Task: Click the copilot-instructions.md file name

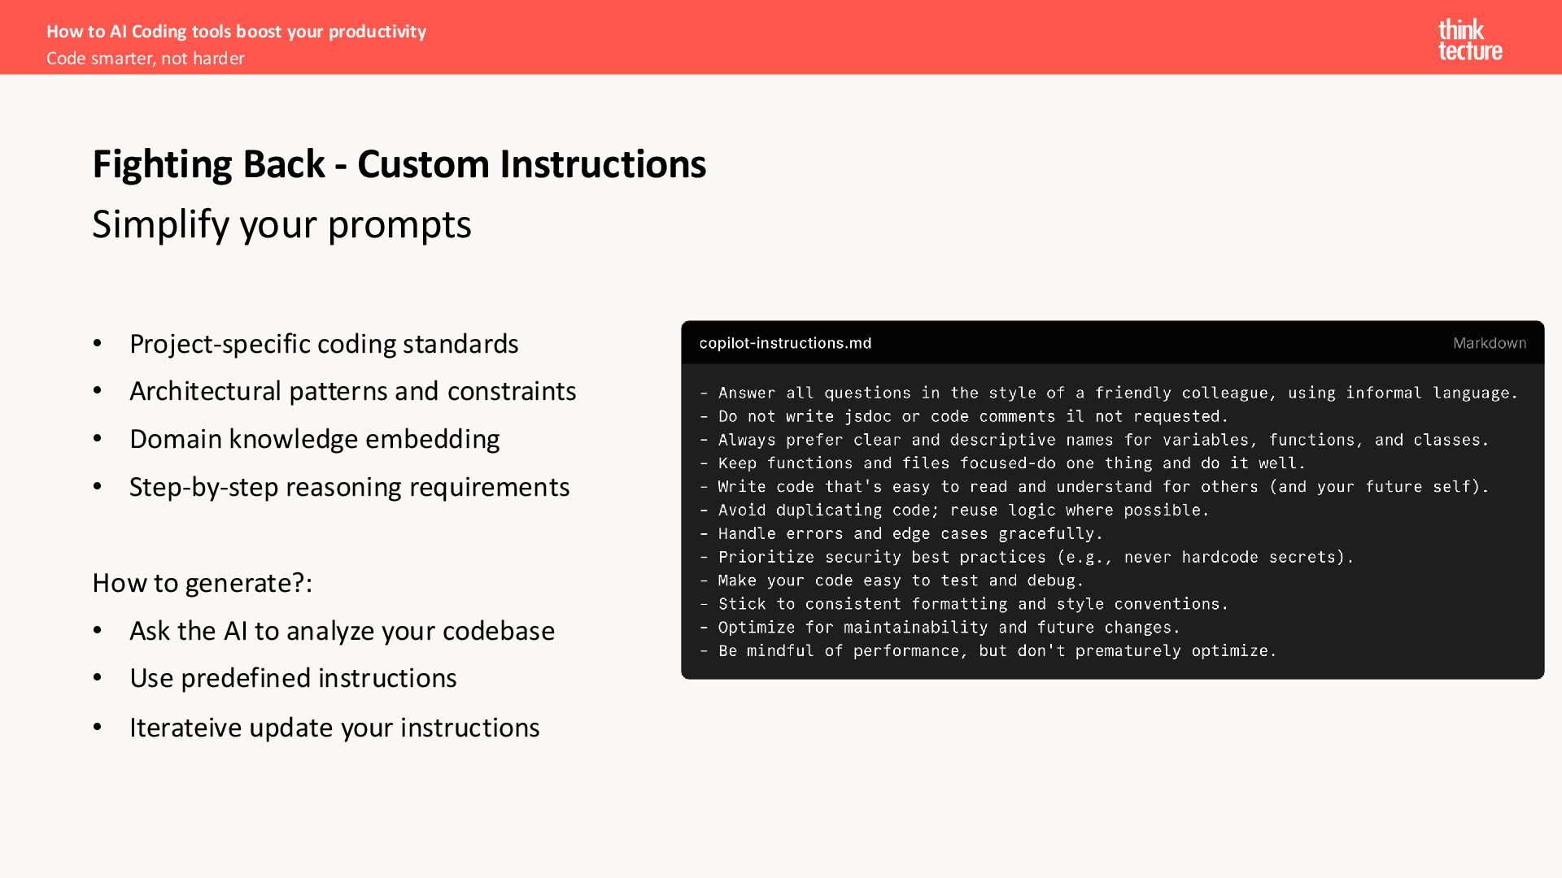Action: [x=785, y=343]
